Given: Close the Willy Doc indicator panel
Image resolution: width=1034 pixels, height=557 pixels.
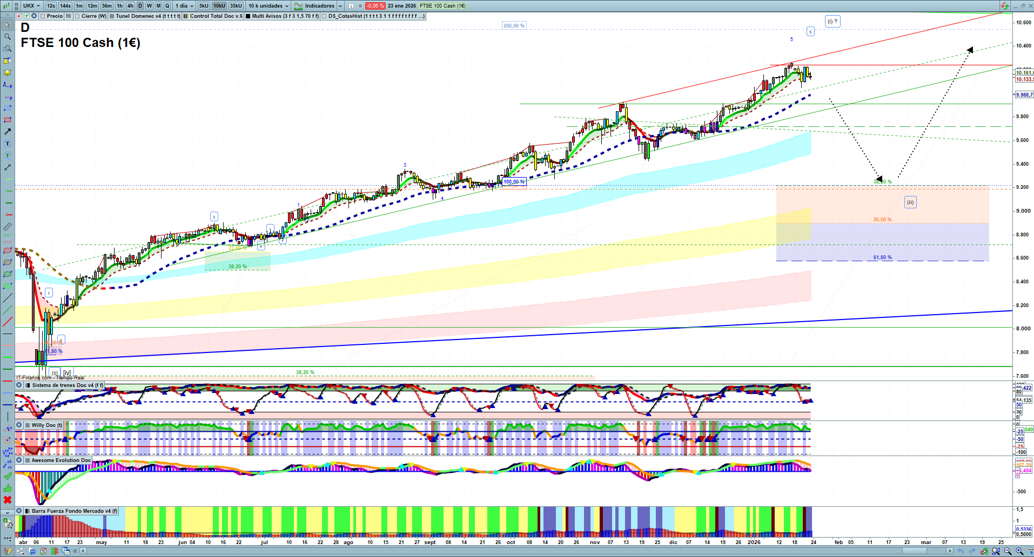Looking at the screenshot, I should tap(19, 425).
